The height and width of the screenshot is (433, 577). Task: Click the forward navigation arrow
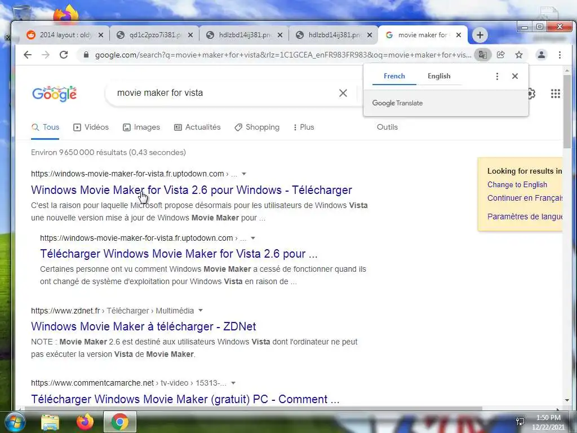point(46,55)
